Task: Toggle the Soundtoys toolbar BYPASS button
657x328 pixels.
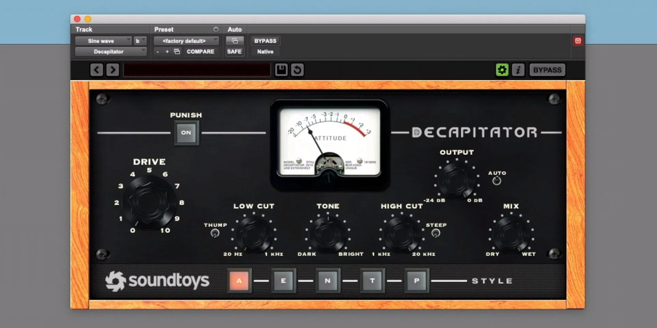Action: (x=547, y=70)
